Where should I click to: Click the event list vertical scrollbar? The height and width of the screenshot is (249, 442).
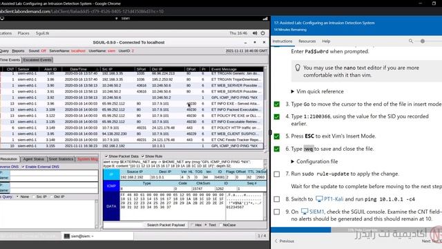pyautogui.click(x=265, y=109)
